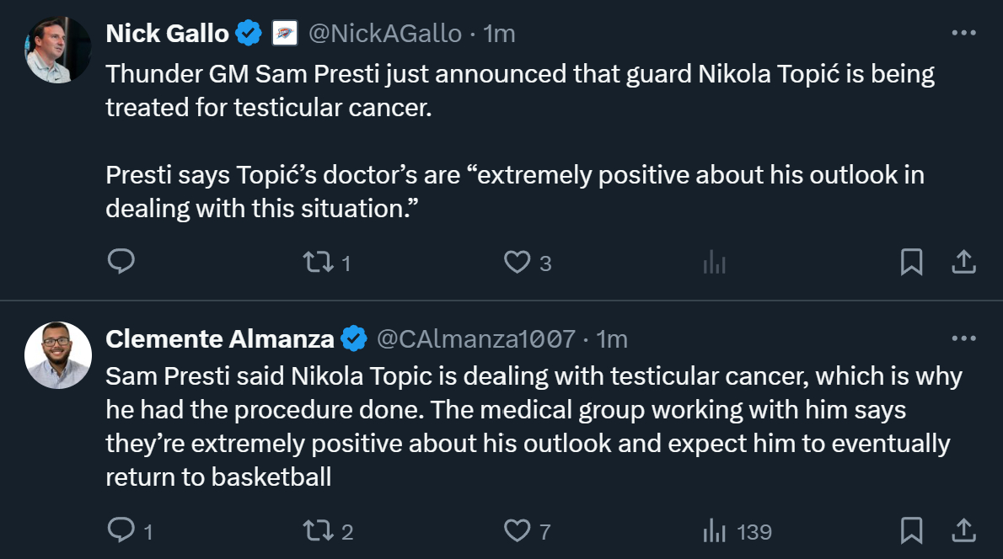Like Nick Gallo's tweet
This screenshot has height=559, width=1003.
tap(517, 263)
